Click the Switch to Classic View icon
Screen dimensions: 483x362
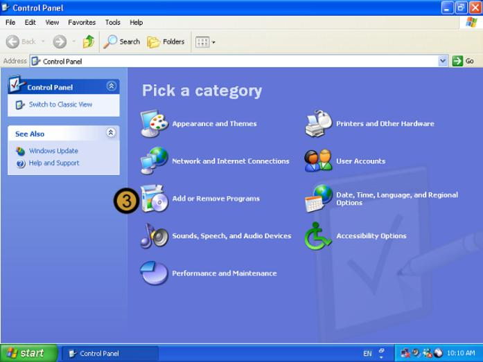click(20, 105)
